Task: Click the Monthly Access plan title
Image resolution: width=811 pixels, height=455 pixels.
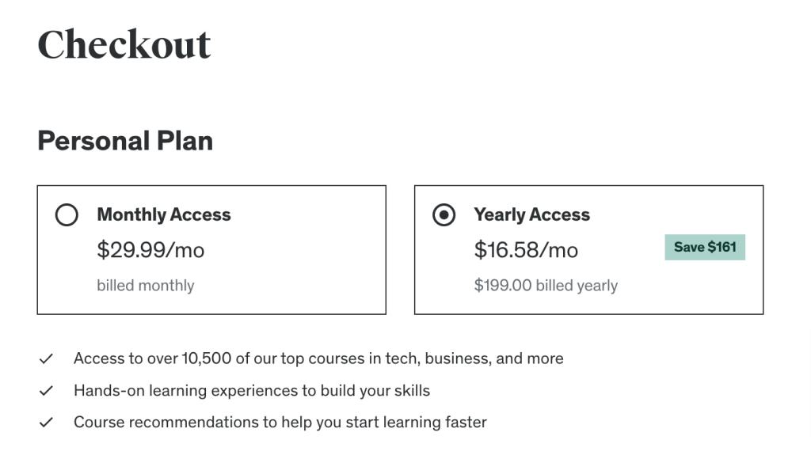Action: coord(164,214)
